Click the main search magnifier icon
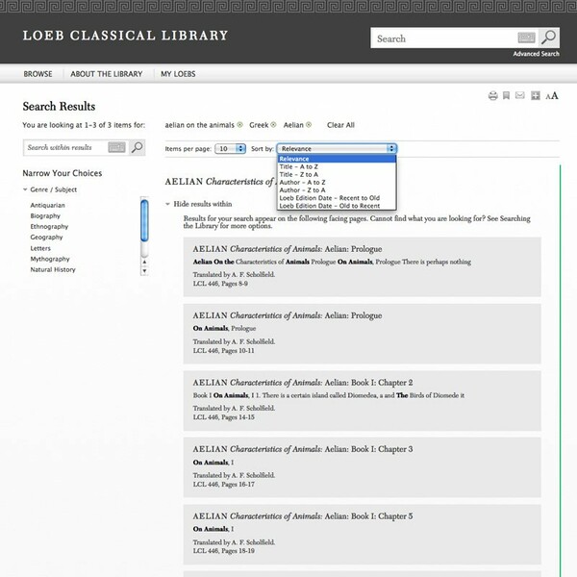The image size is (577, 577). click(549, 38)
